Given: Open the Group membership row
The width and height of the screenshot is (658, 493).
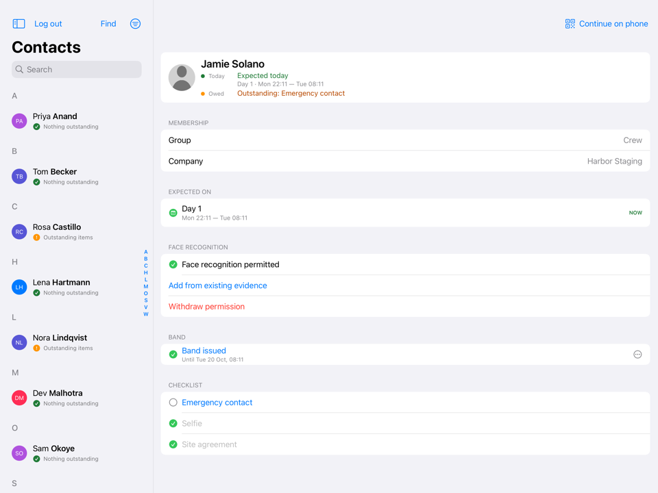Looking at the screenshot, I should 405,140.
